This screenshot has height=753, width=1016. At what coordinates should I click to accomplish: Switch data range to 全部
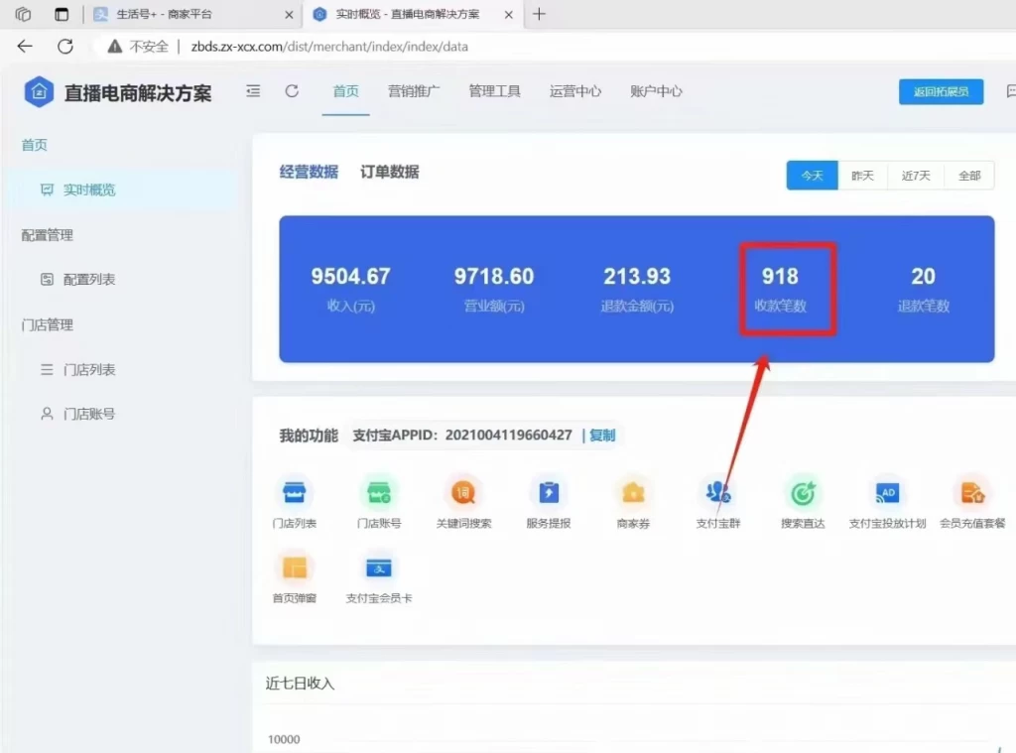(968, 175)
